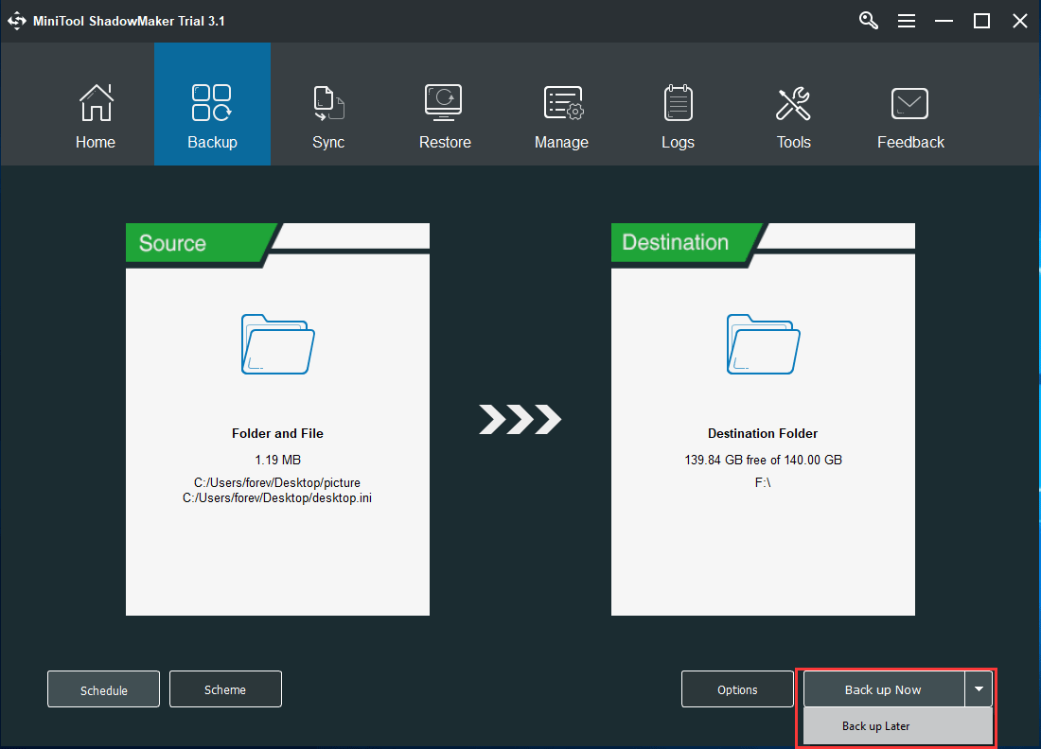1041x749 pixels.
Task: Go to the Manage page
Action: [x=561, y=104]
